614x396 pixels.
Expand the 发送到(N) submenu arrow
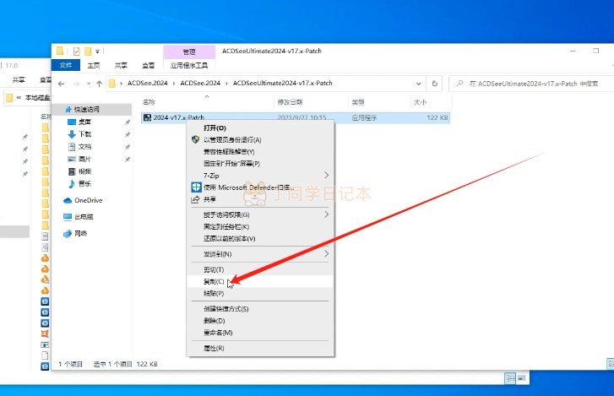point(326,254)
